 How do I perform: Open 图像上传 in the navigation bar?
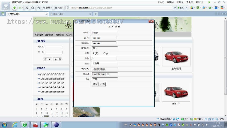click(x=60, y=35)
